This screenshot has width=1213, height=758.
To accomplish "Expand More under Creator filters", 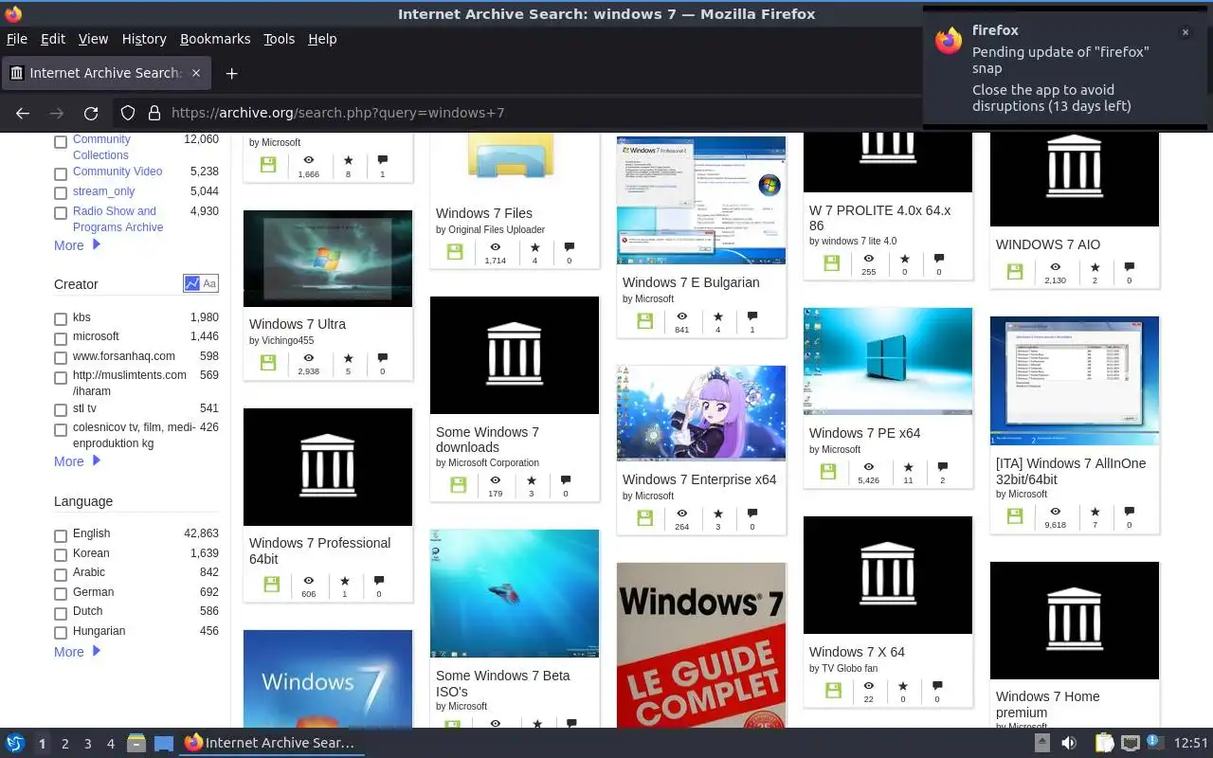I will point(77,461).
